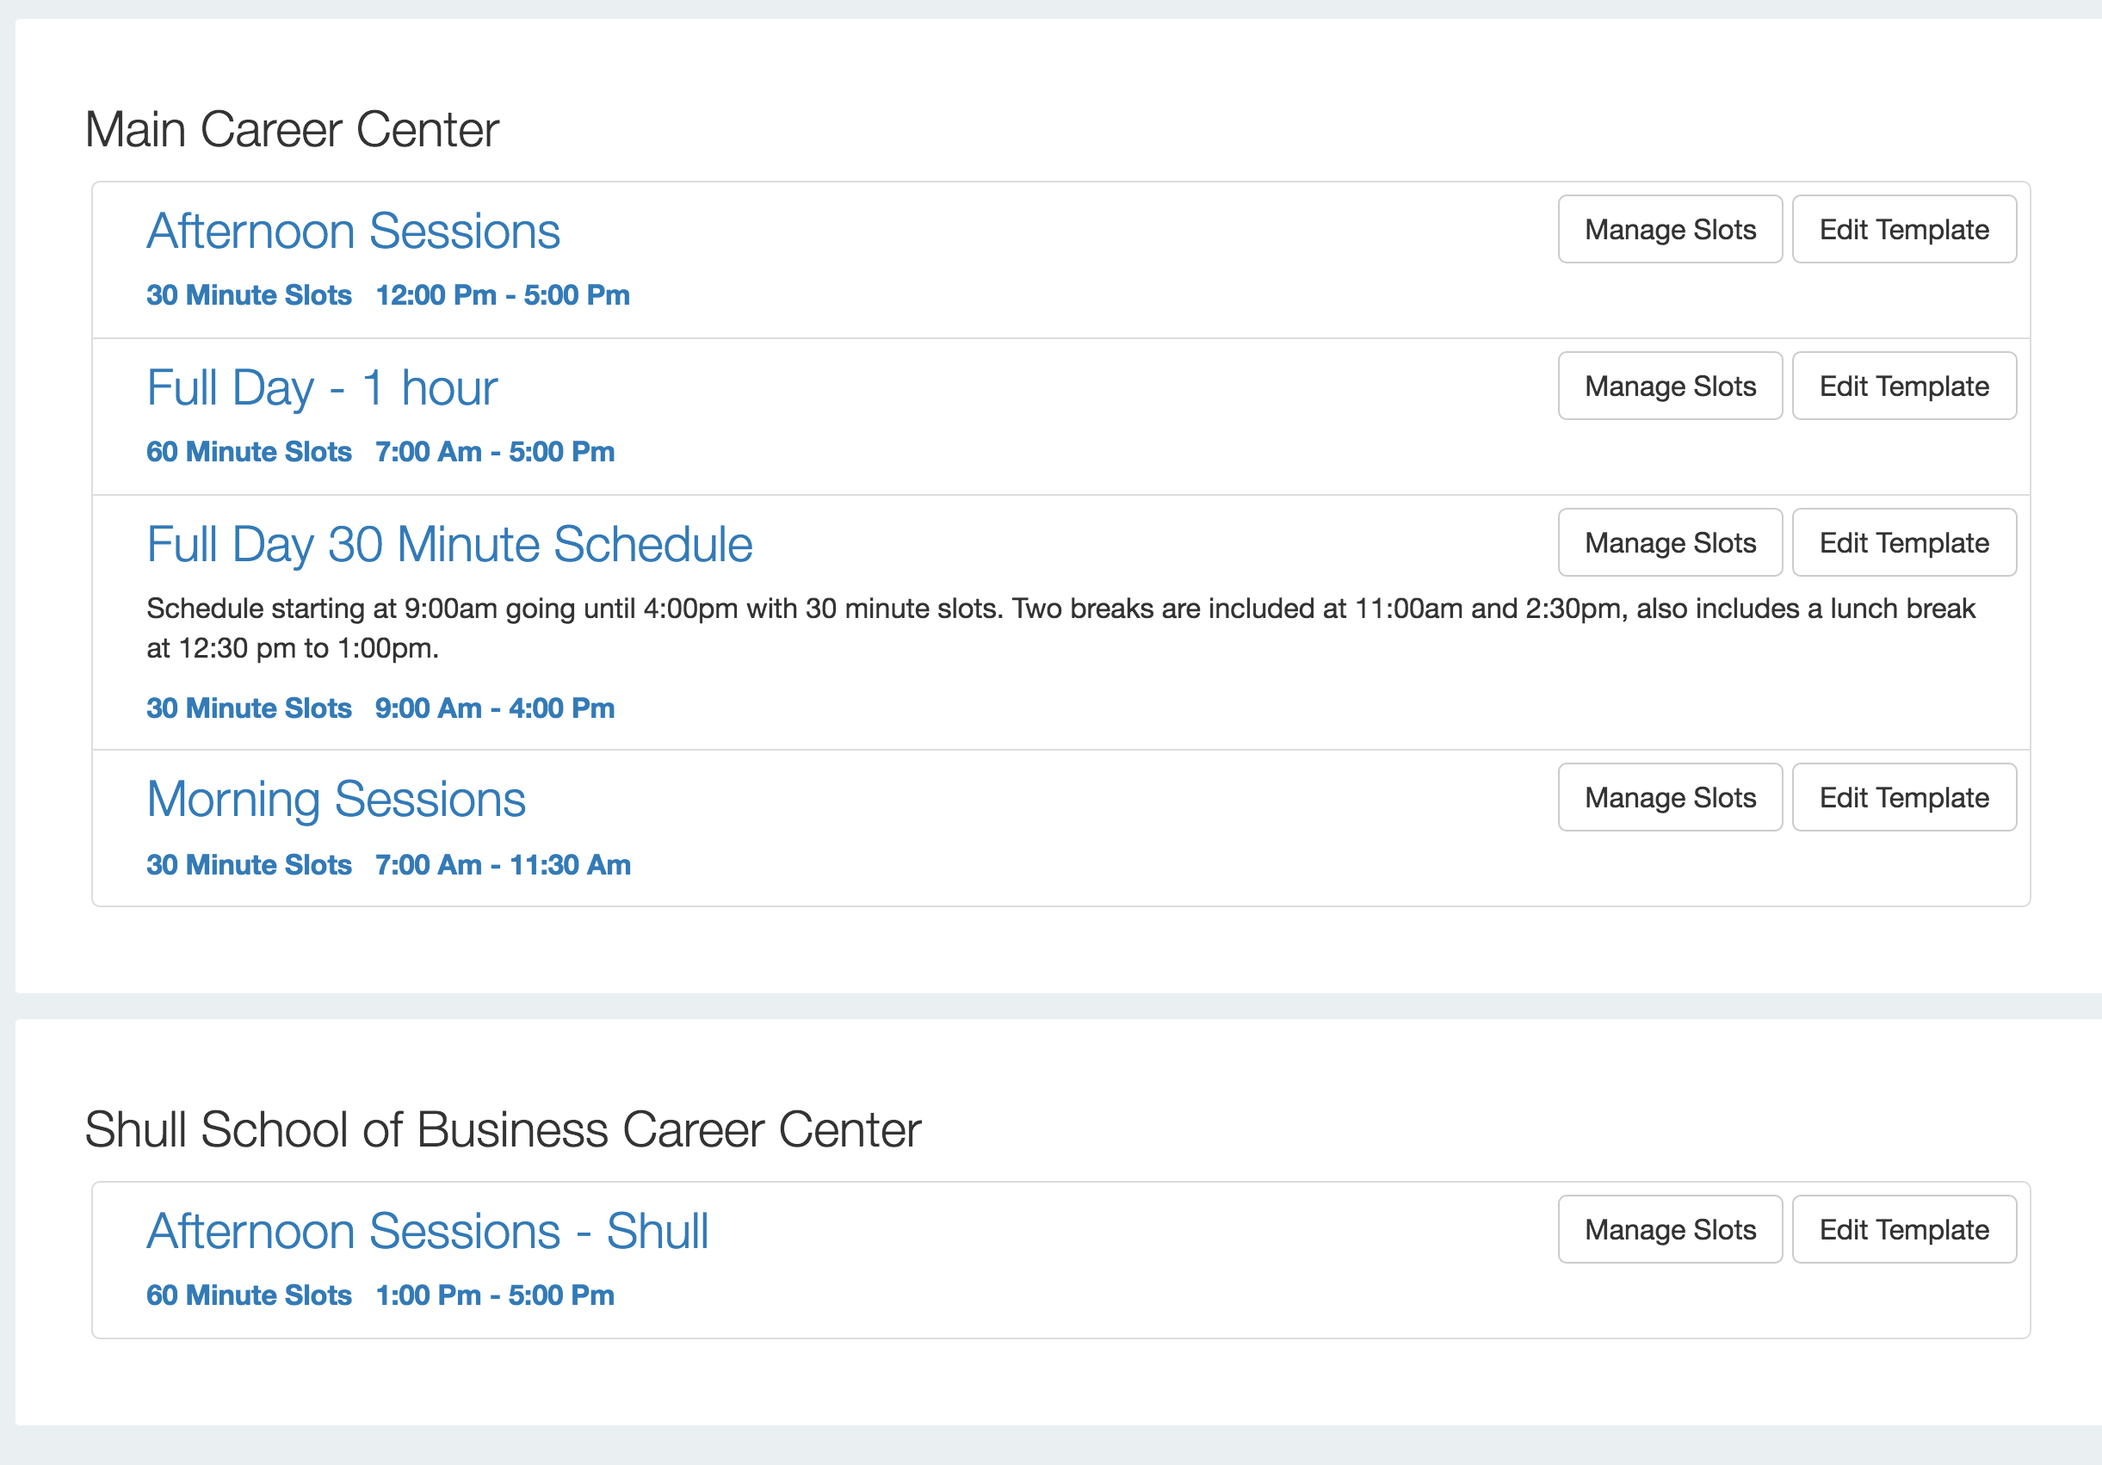Open the Morning Sessions template link
The image size is (2102, 1465).
click(x=336, y=800)
